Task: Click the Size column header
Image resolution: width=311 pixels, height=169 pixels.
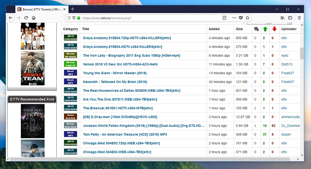Action: [239, 29]
